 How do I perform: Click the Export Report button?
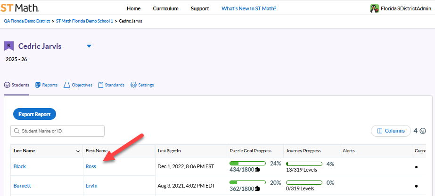34,114
